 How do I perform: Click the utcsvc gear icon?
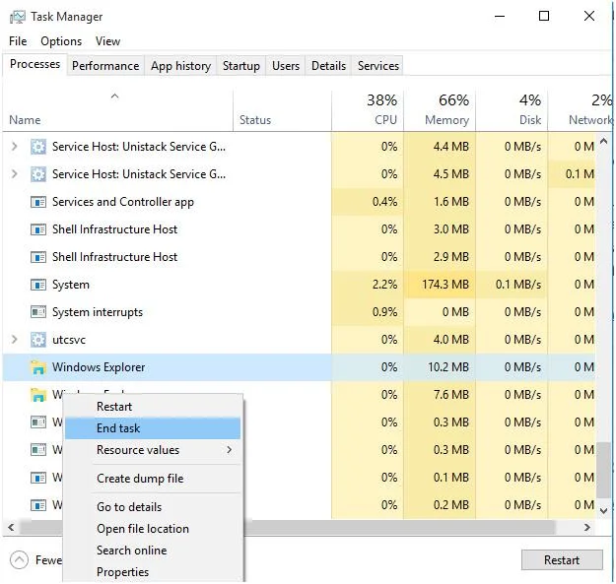[38, 340]
